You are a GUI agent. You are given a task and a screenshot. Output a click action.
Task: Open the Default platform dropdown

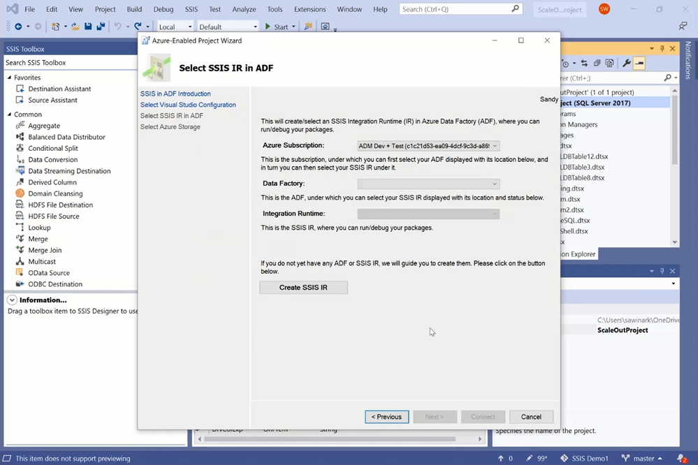coord(228,27)
